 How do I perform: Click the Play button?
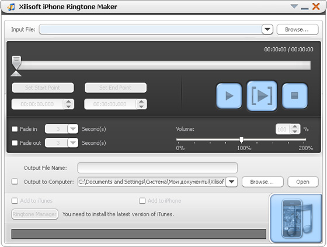229,96
